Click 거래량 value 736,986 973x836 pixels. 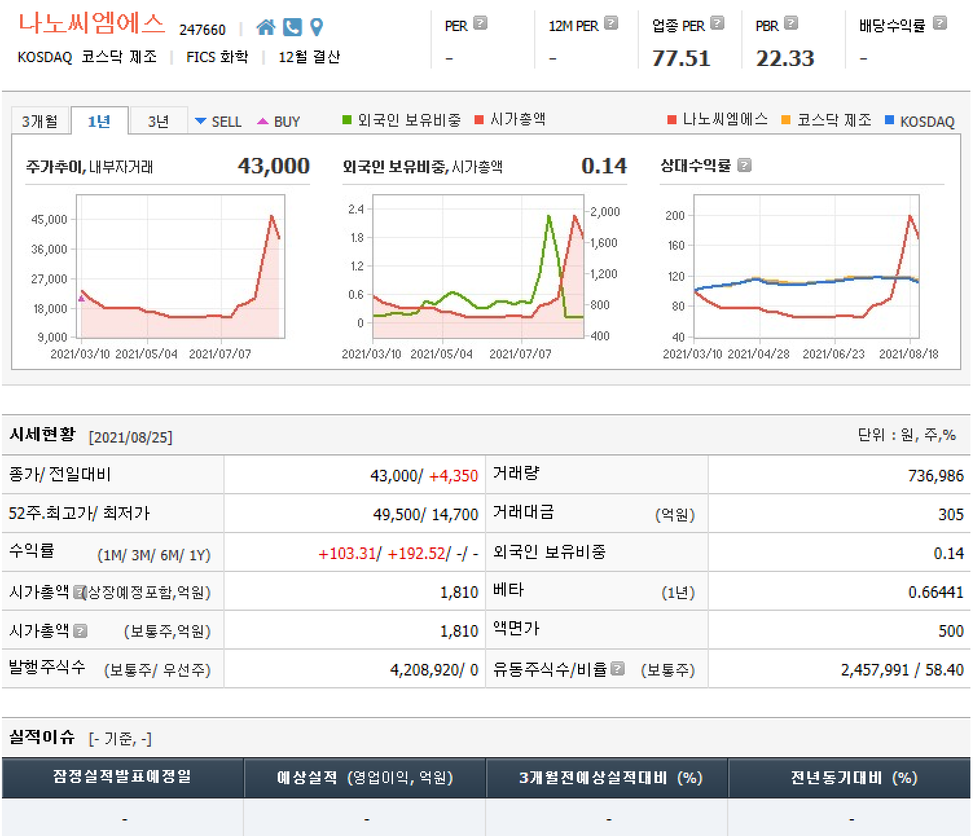coord(936,476)
